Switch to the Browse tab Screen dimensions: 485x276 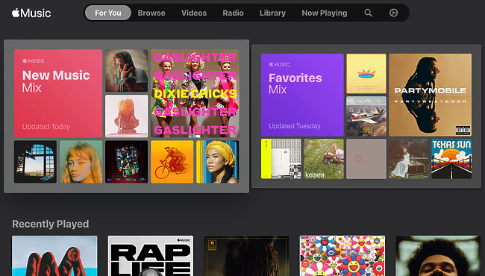(151, 13)
